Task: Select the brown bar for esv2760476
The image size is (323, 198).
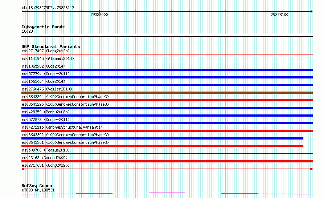Action: point(167,93)
